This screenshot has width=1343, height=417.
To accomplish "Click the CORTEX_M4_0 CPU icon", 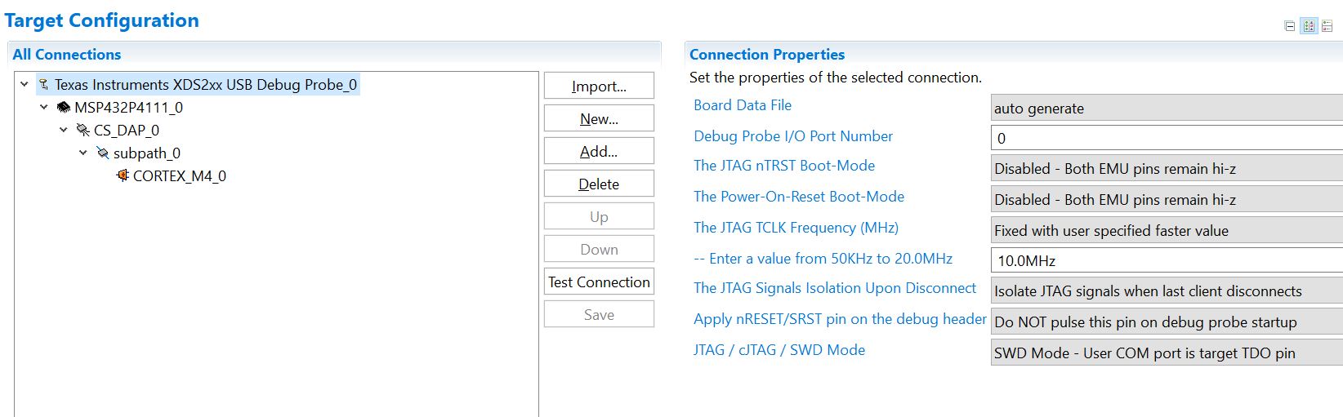I will click(x=123, y=176).
